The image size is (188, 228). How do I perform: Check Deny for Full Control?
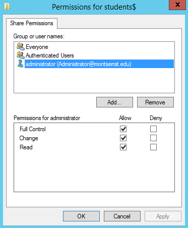[x=153, y=129]
